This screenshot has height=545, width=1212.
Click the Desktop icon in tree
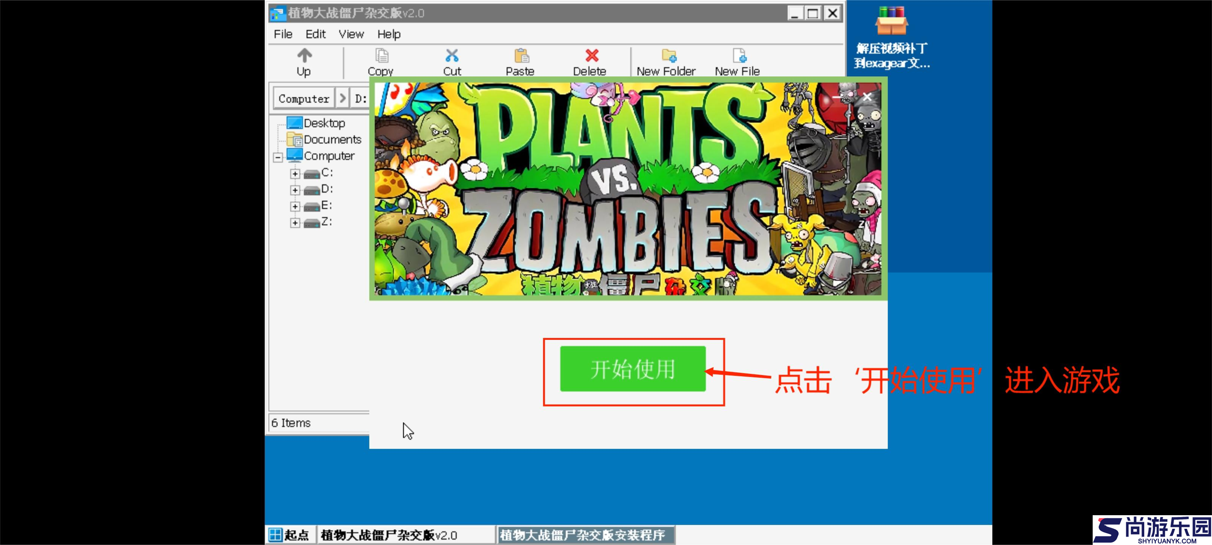(294, 123)
